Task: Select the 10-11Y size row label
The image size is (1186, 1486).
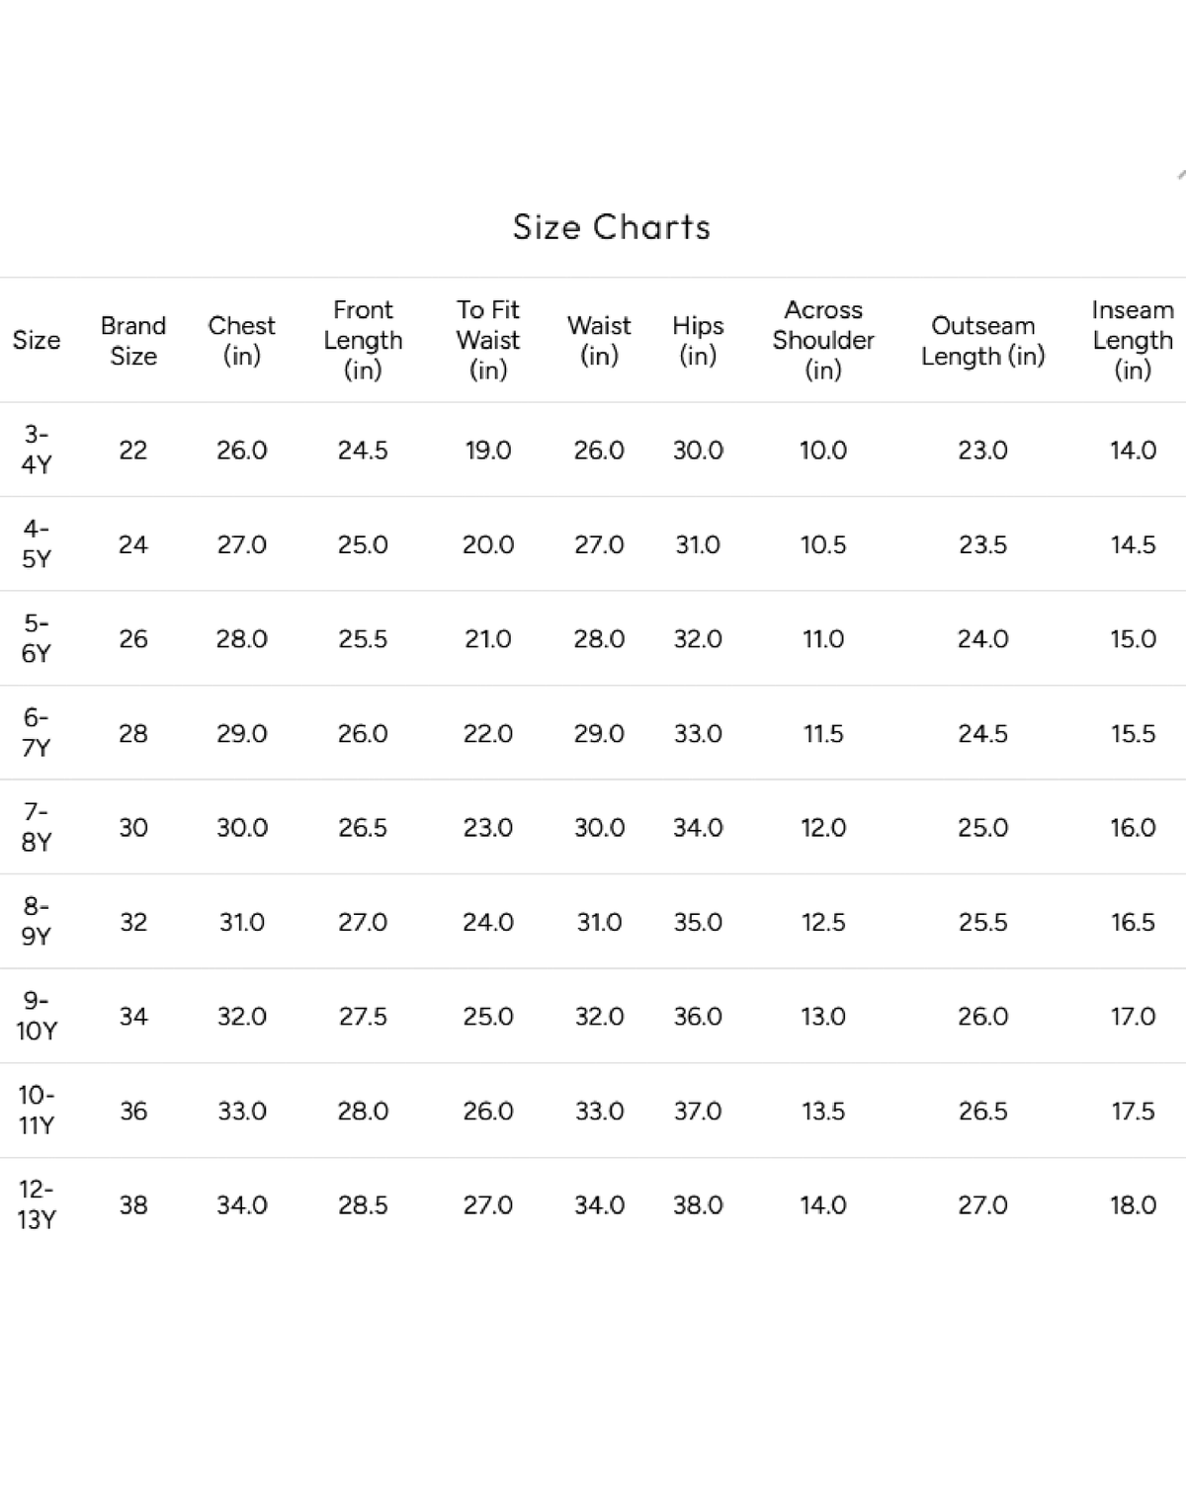Action: [x=37, y=1111]
